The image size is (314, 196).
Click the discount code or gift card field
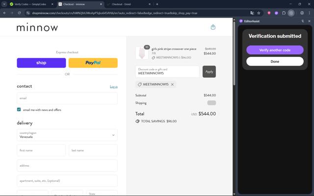(167, 72)
